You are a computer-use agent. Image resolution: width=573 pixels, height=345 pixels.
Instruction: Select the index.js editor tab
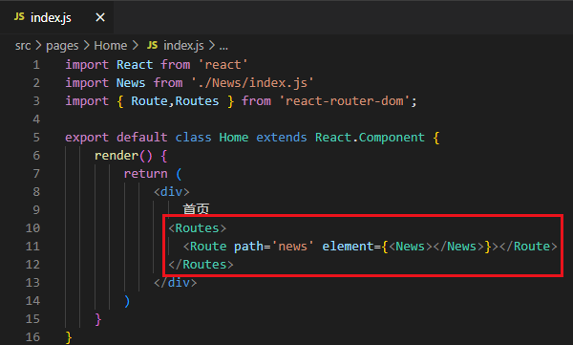56,17
